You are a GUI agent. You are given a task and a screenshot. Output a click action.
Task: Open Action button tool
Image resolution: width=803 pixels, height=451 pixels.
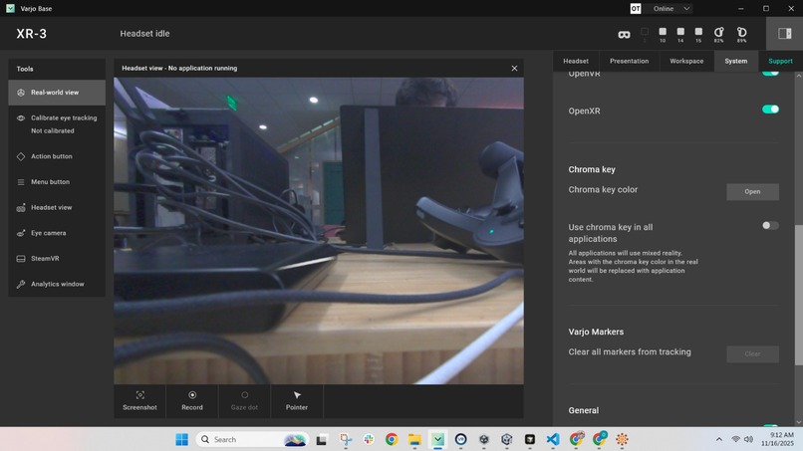point(57,156)
